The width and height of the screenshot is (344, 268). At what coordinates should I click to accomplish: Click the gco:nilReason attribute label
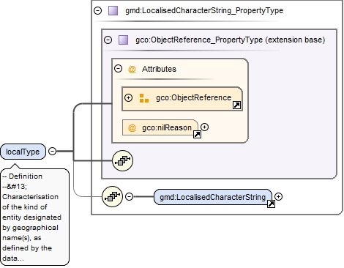(x=167, y=127)
